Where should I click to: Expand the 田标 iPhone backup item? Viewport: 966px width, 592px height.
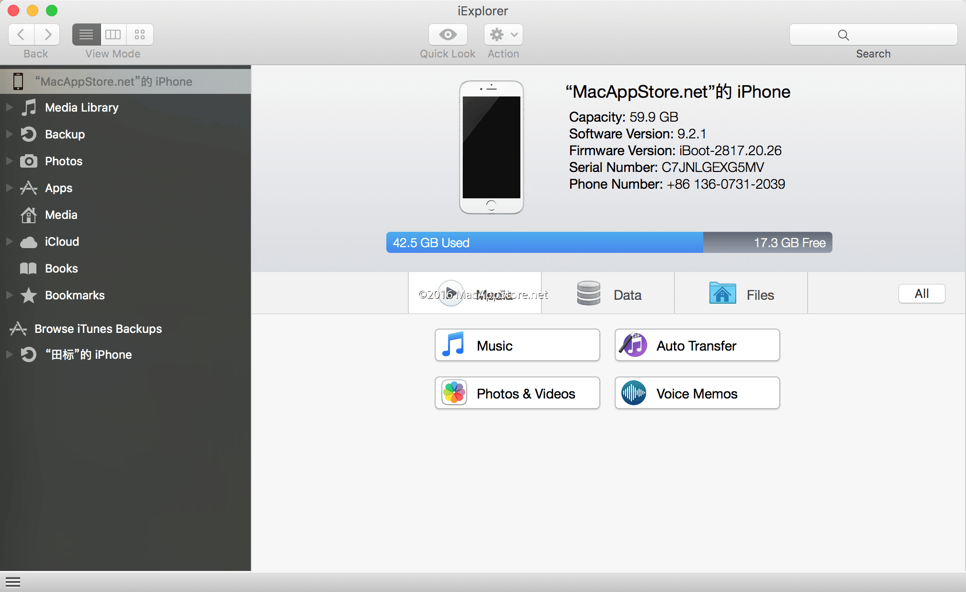[9, 354]
